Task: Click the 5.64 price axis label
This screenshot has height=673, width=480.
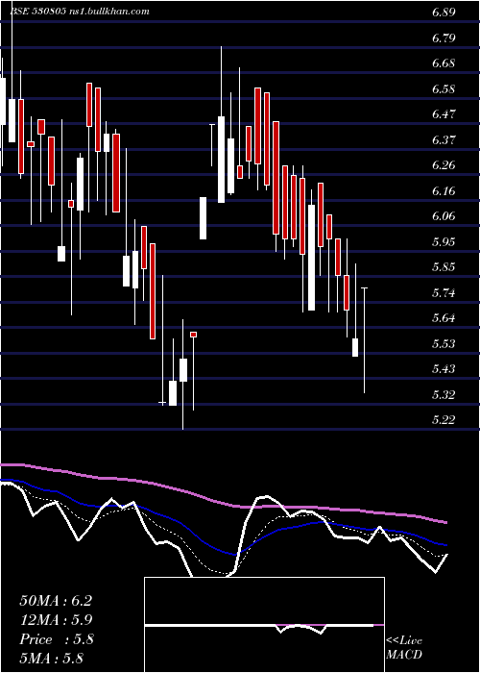Action: [x=444, y=318]
